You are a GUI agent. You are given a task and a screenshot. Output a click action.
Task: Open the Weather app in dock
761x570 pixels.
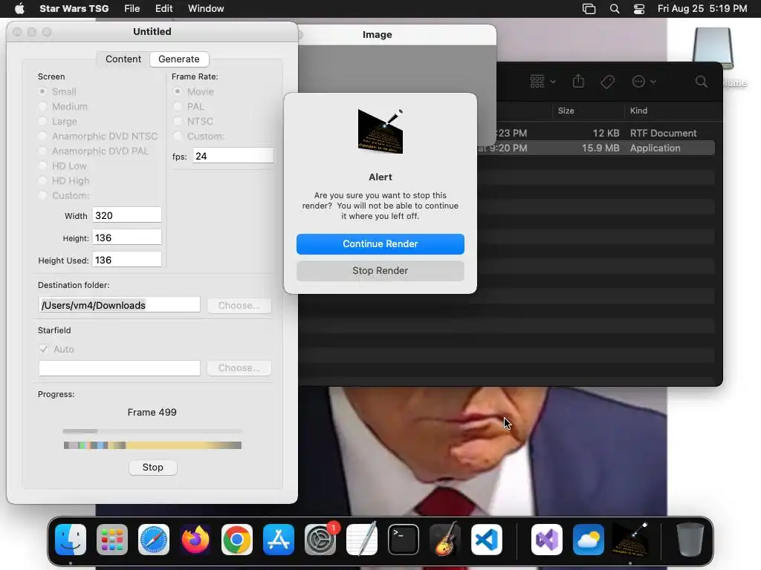(589, 540)
